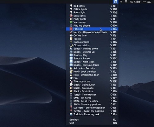Viewport: 154px width, 127px height.
Task: Click the pin icon beside Evernote - Store my position
Action: [71, 108]
